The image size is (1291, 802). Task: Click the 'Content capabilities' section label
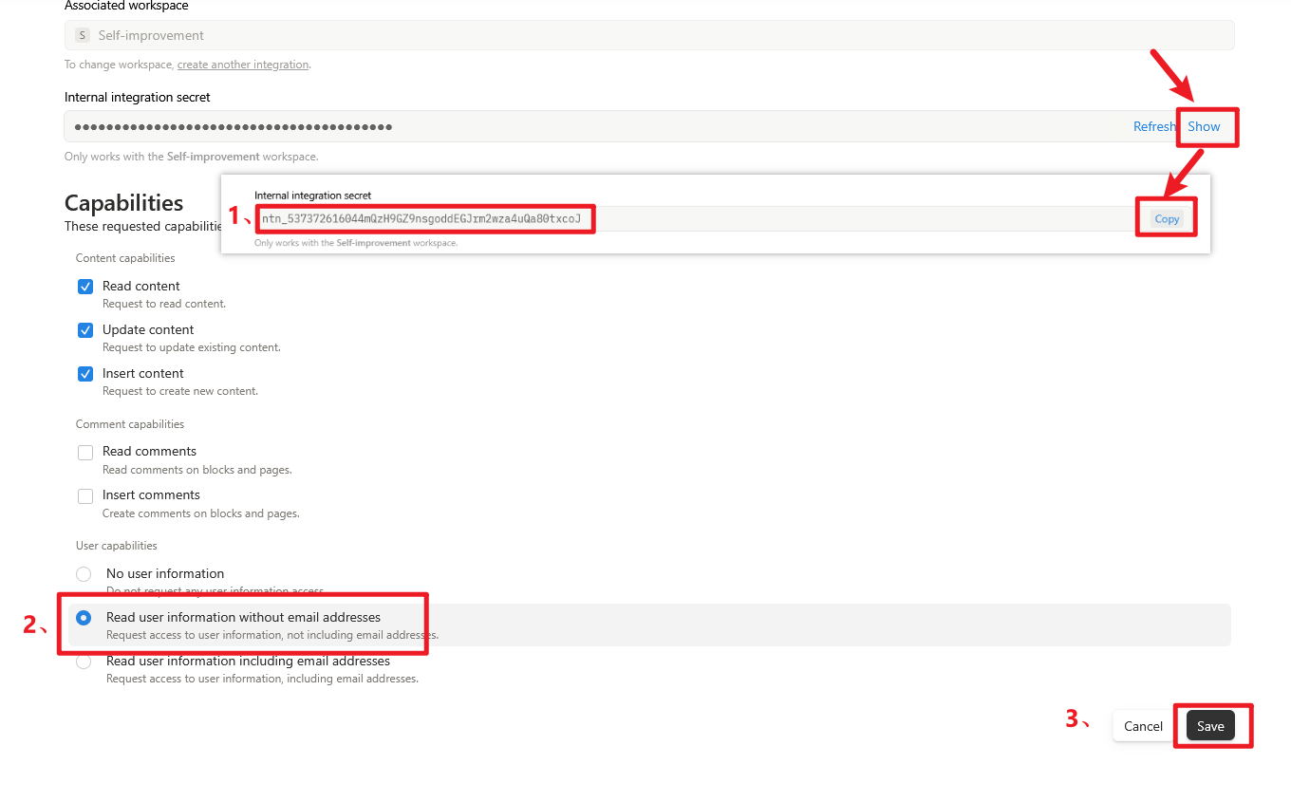pos(125,258)
